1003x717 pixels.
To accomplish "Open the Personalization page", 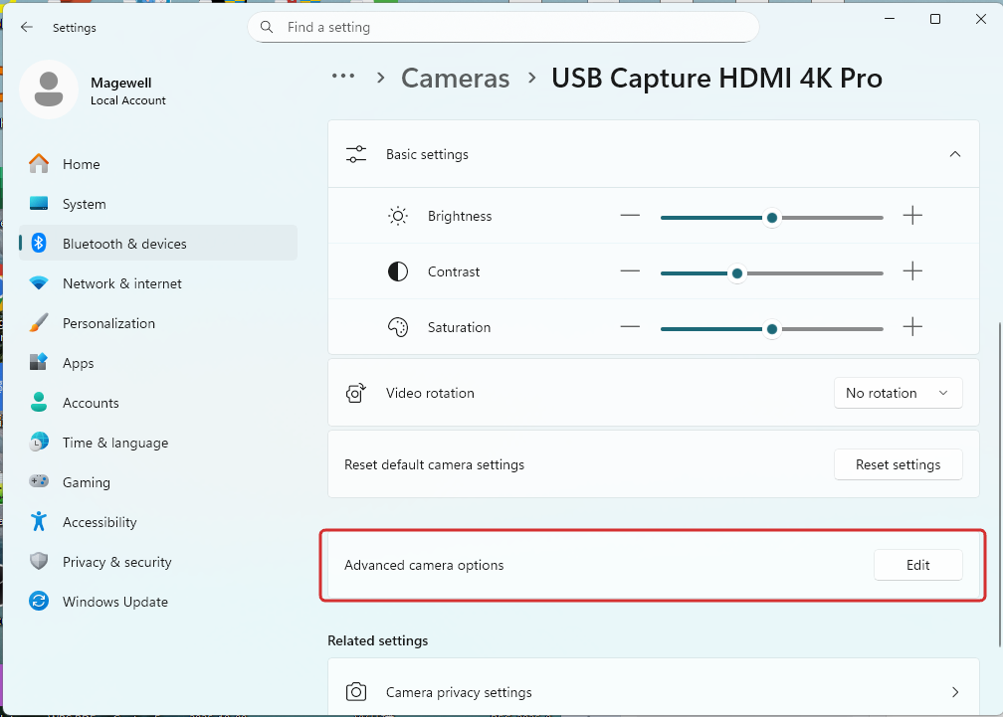I will 108,323.
